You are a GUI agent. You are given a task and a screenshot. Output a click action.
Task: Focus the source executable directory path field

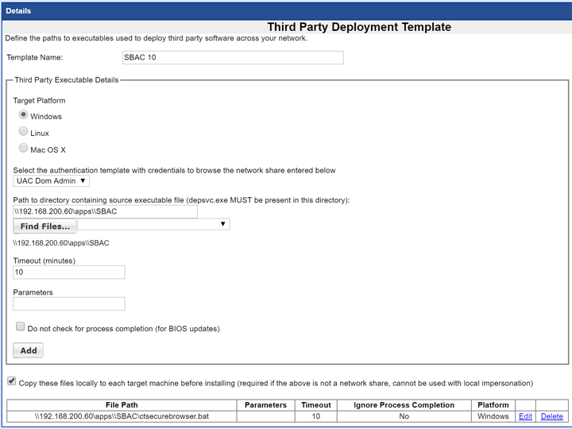point(105,212)
